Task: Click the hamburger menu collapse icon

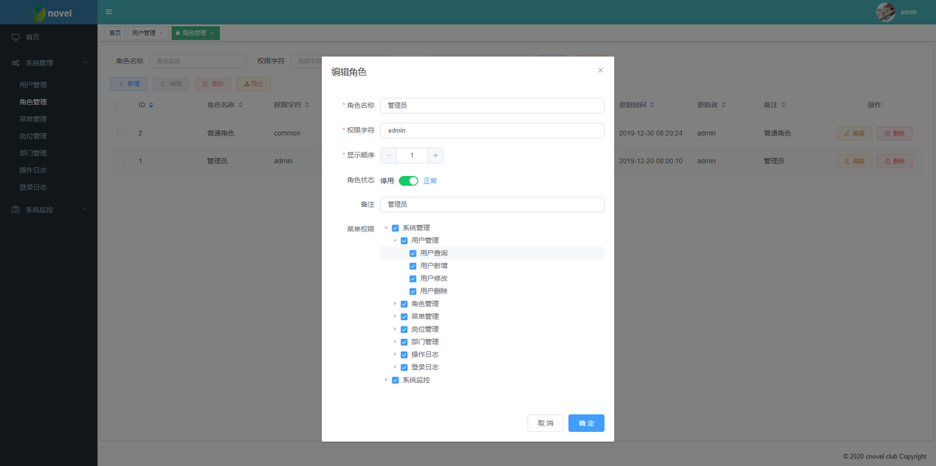Action: [109, 12]
